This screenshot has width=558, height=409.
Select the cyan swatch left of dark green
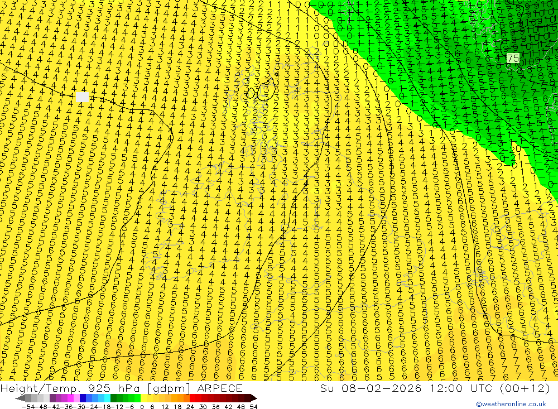[x=107, y=398]
